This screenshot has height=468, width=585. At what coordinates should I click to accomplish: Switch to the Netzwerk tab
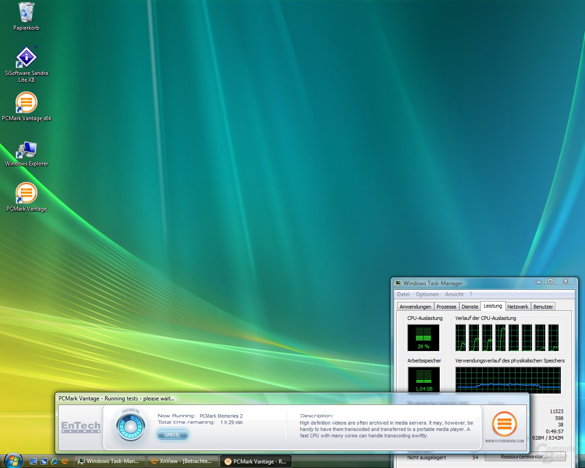pos(518,307)
